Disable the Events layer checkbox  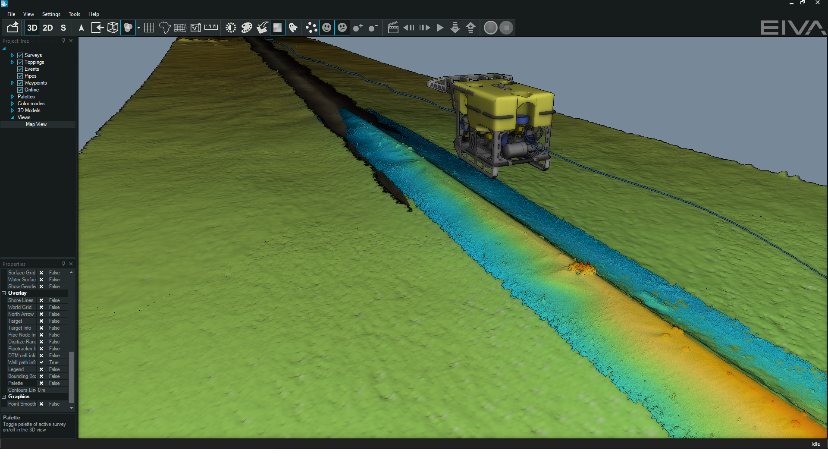(20, 69)
